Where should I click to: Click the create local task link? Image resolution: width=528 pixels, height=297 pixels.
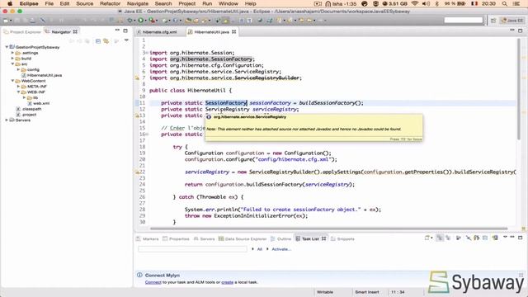[x=228, y=282]
